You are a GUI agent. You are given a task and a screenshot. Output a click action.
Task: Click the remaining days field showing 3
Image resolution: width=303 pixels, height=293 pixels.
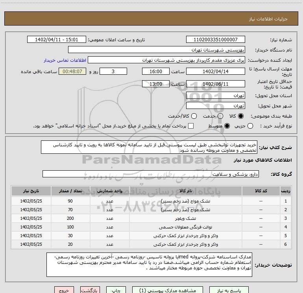click(x=113, y=71)
